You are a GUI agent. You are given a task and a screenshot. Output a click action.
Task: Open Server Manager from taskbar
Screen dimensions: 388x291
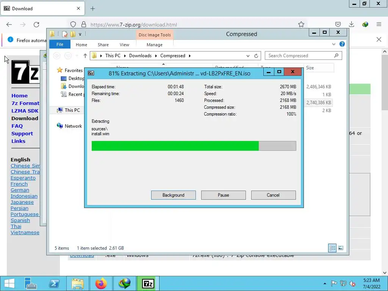point(31,283)
